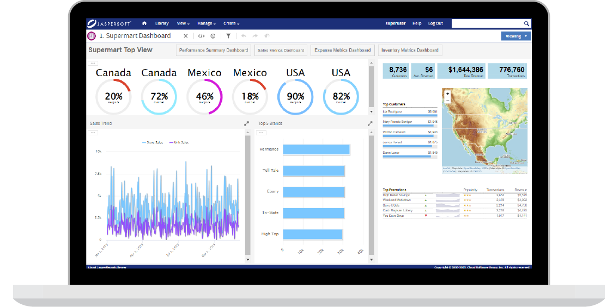Image resolution: width=613 pixels, height=307 pixels.
Task: Zoom in on the map
Action: click(x=448, y=94)
